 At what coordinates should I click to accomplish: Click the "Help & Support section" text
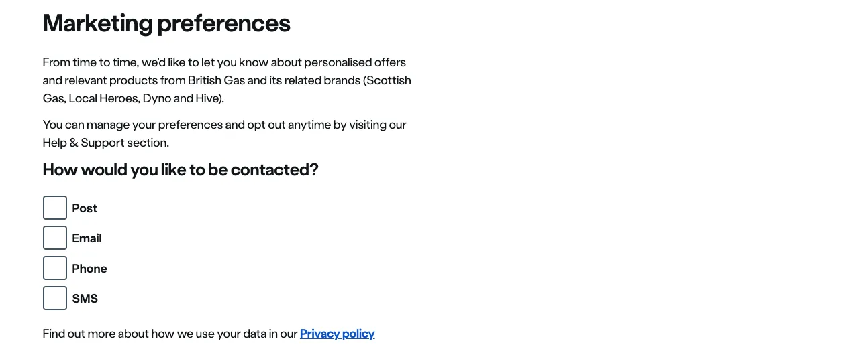point(105,143)
